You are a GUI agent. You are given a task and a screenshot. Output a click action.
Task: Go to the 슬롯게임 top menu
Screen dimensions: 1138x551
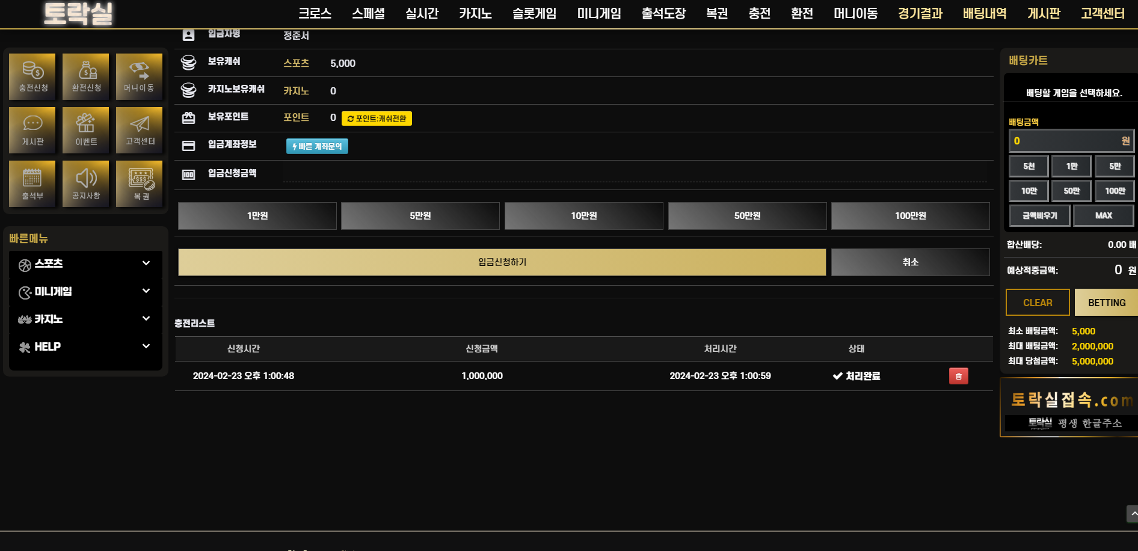(535, 13)
